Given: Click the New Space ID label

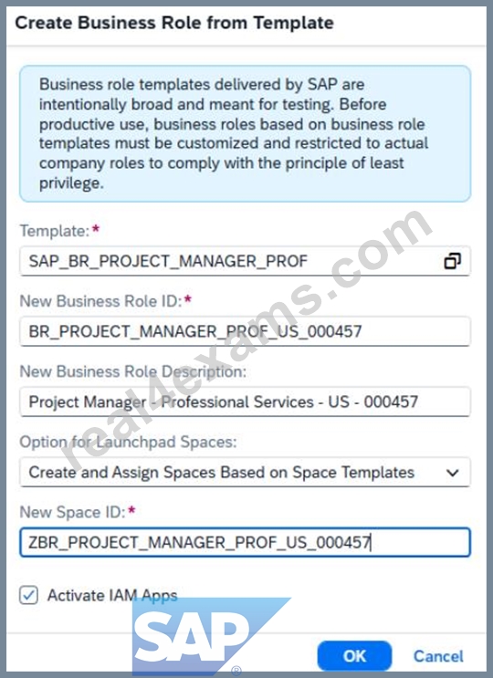Looking at the screenshot, I should click(73, 512).
